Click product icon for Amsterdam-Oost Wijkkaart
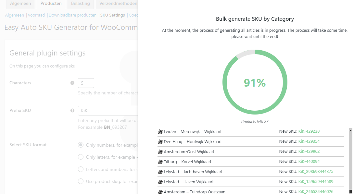Image resolution: width=354 pixels, height=194 pixels. [160, 152]
